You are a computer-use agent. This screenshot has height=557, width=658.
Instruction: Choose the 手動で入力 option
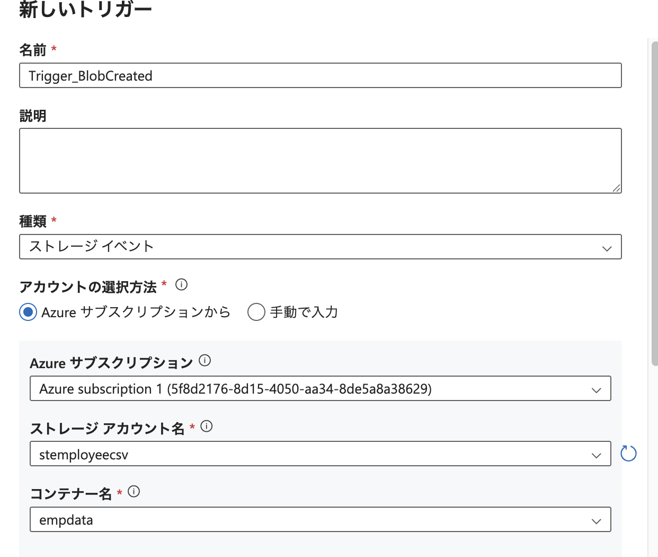click(x=256, y=312)
